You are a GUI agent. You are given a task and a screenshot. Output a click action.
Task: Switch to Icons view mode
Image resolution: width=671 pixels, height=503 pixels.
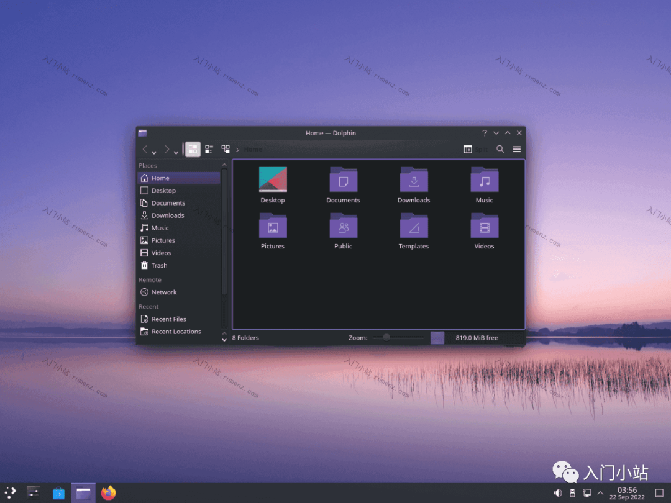193,149
